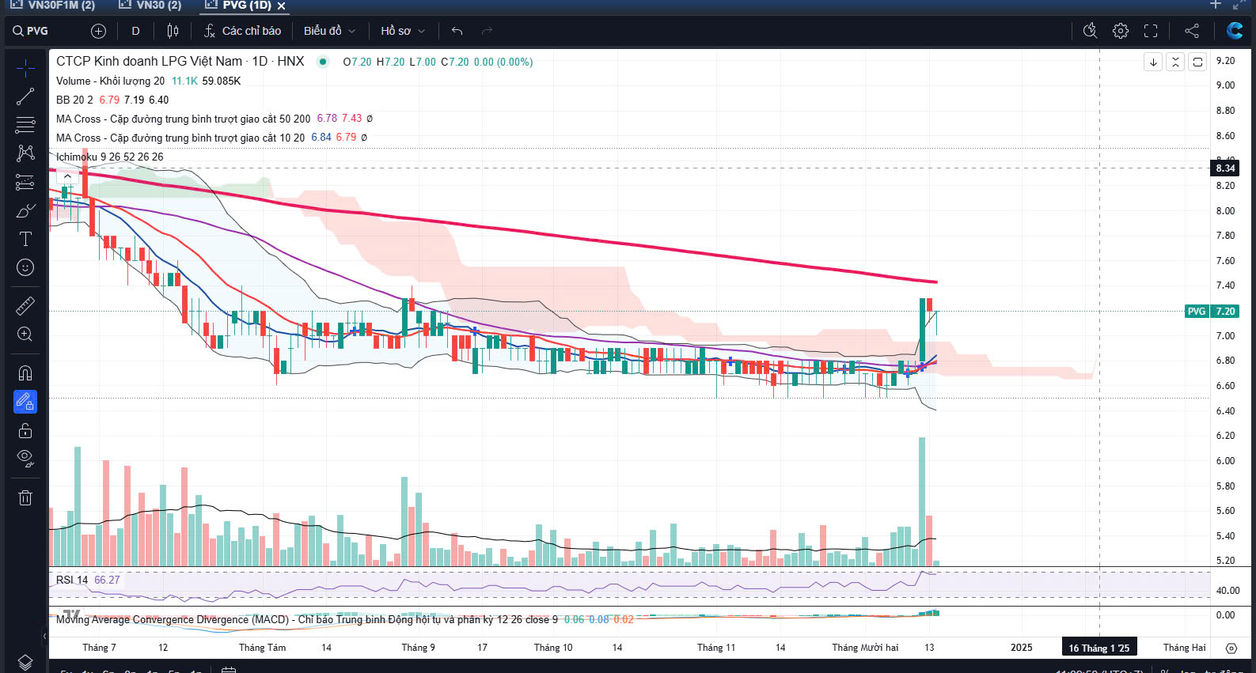Viewport: 1256px width, 673px height.
Task: Click trash icon to remove drawings
Action: [25, 497]
